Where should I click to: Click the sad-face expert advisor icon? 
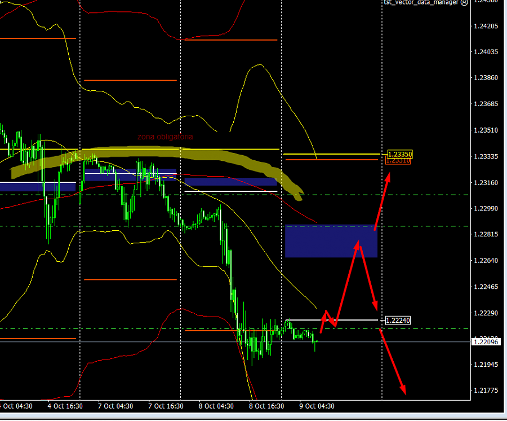point(464,2)
